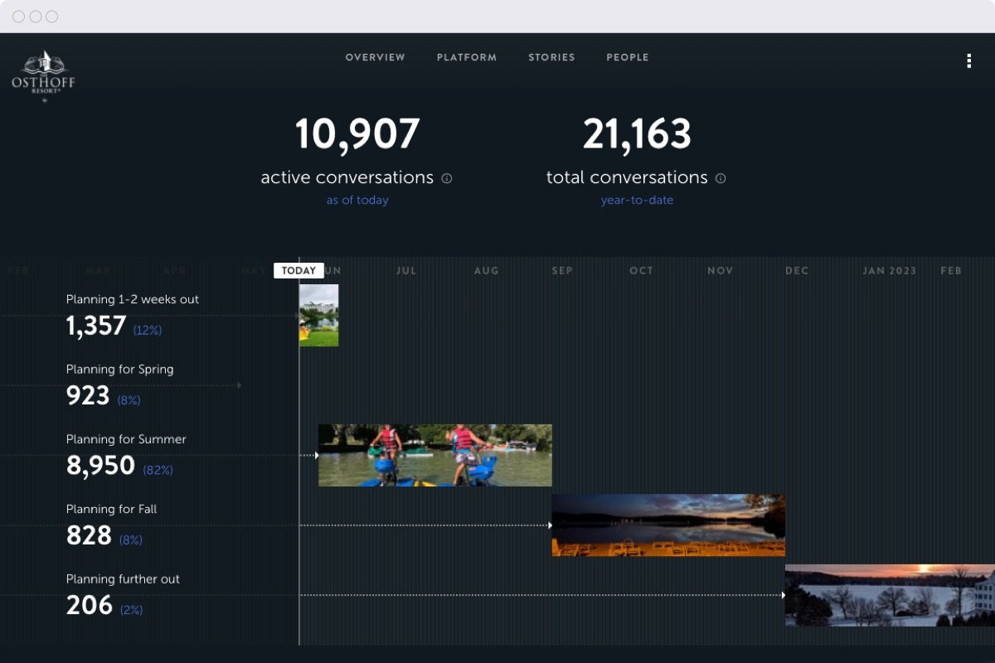
Task: Open the STORIES tab
Action: point(551,57)
